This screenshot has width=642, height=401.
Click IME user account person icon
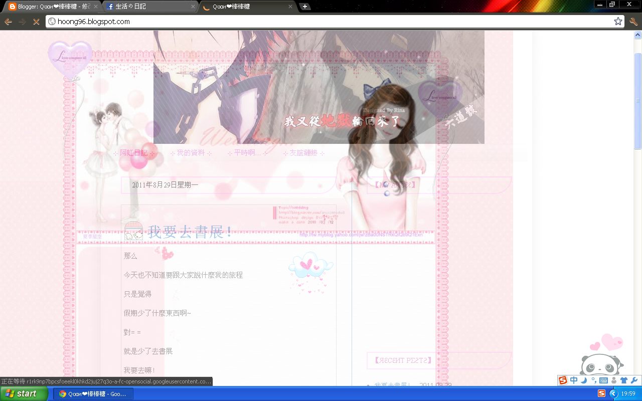614,380
